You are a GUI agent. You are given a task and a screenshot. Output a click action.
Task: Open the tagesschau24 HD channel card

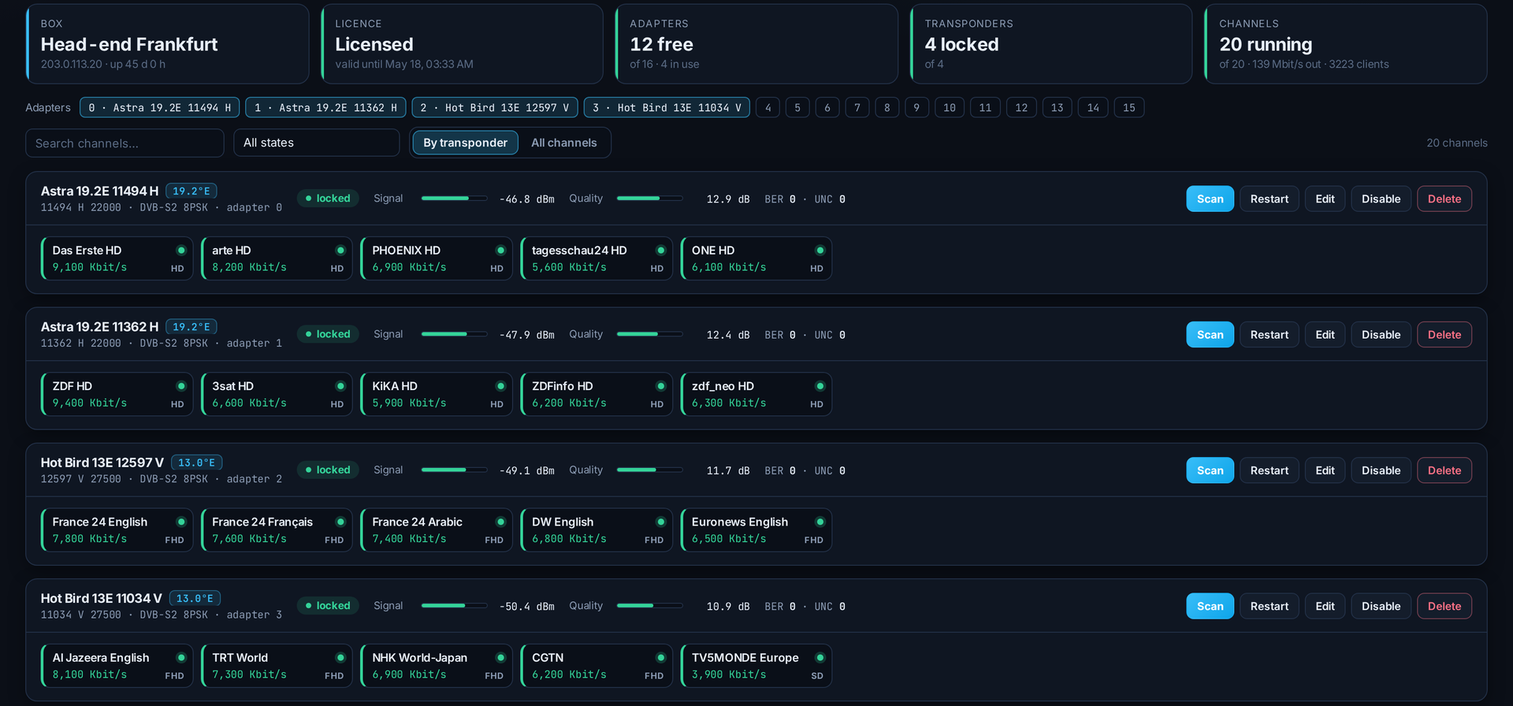pos(596,258)
